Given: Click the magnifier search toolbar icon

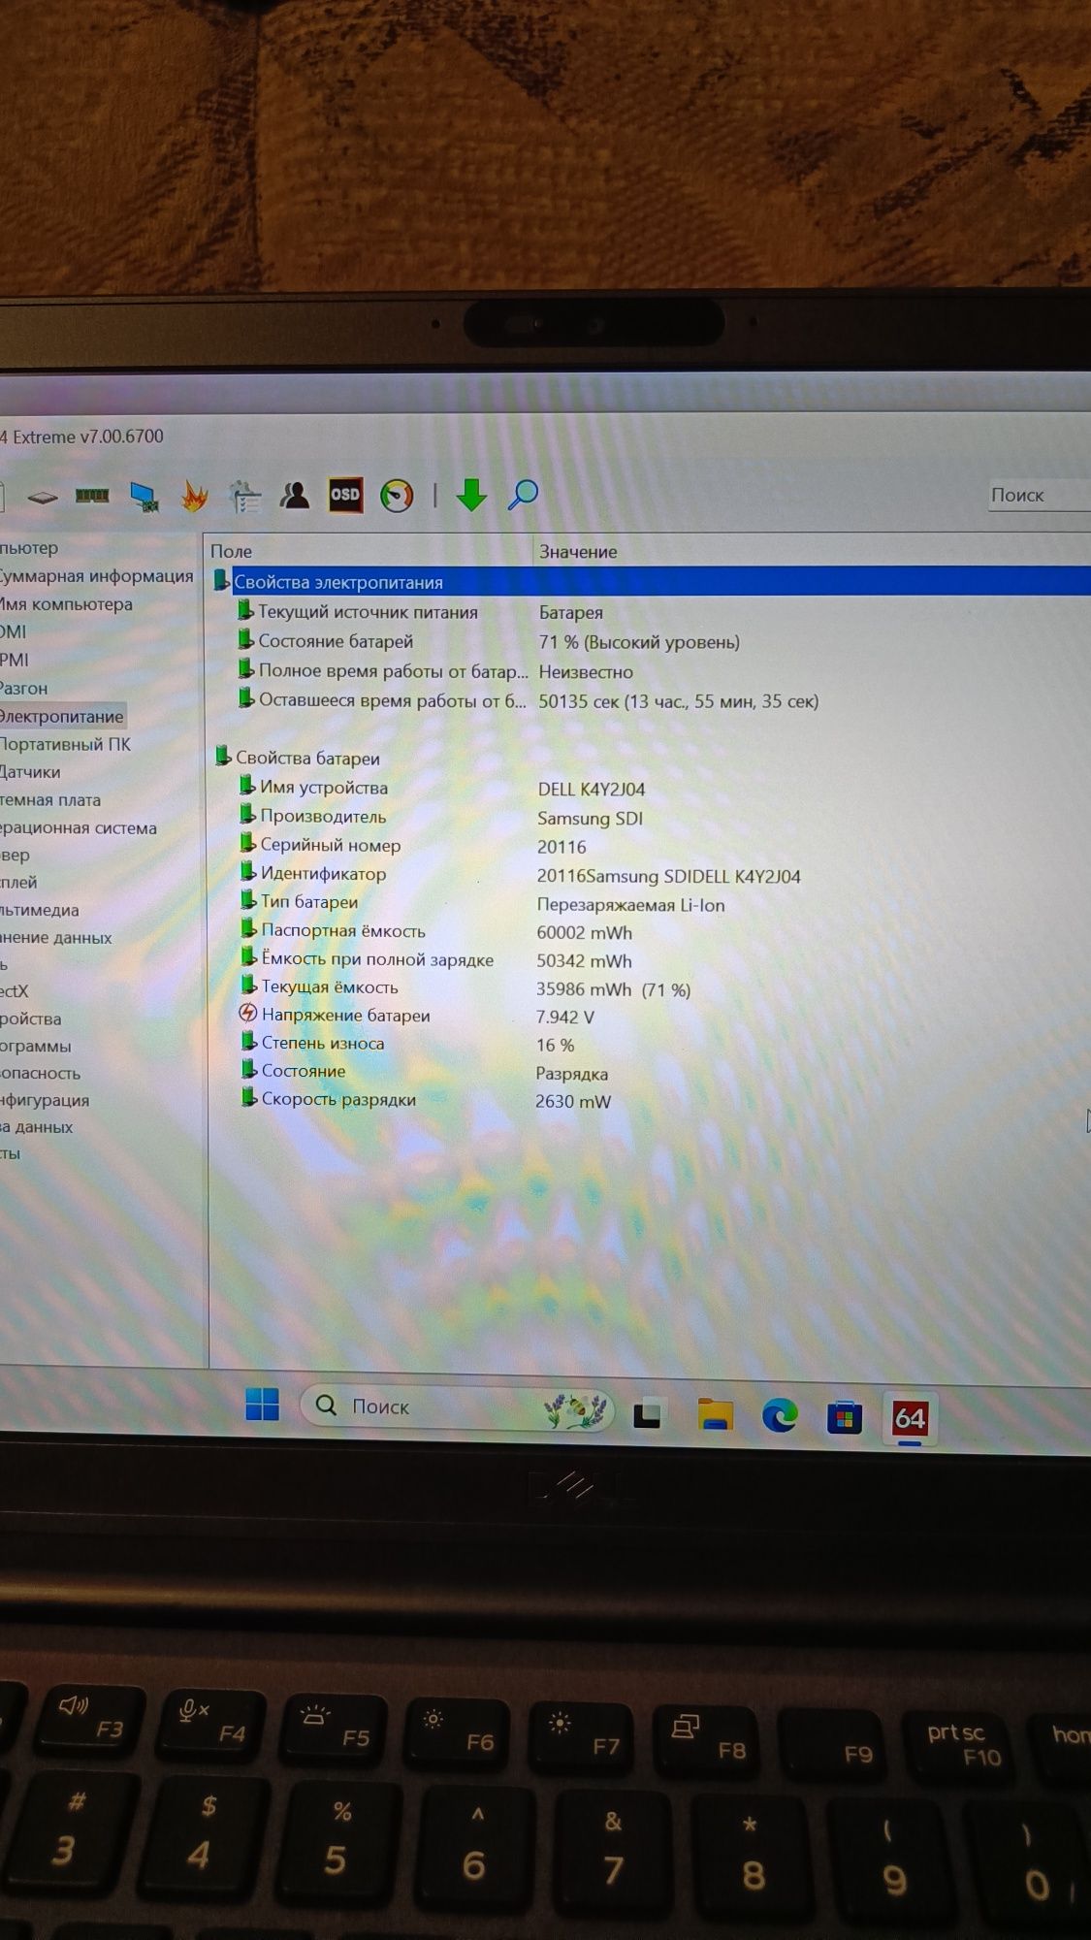Looking at the screenshot, I should [x=523, y=495].
